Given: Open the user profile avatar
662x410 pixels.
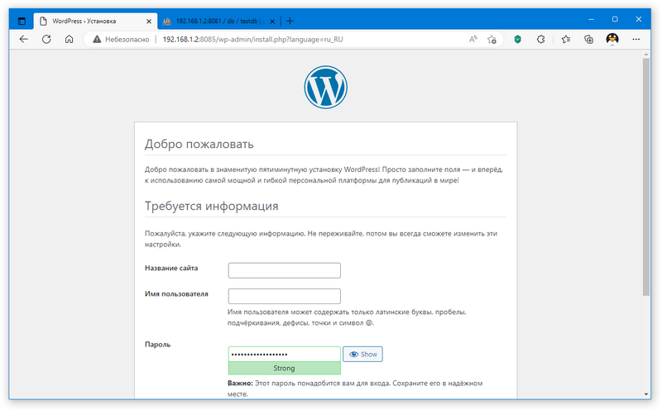Looking at the screenshot, I should tap(612, 39).
